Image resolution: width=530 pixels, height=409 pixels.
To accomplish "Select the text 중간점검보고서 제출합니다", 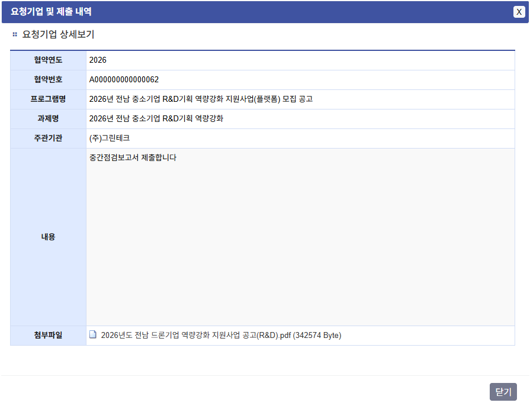I will point(133,157).
